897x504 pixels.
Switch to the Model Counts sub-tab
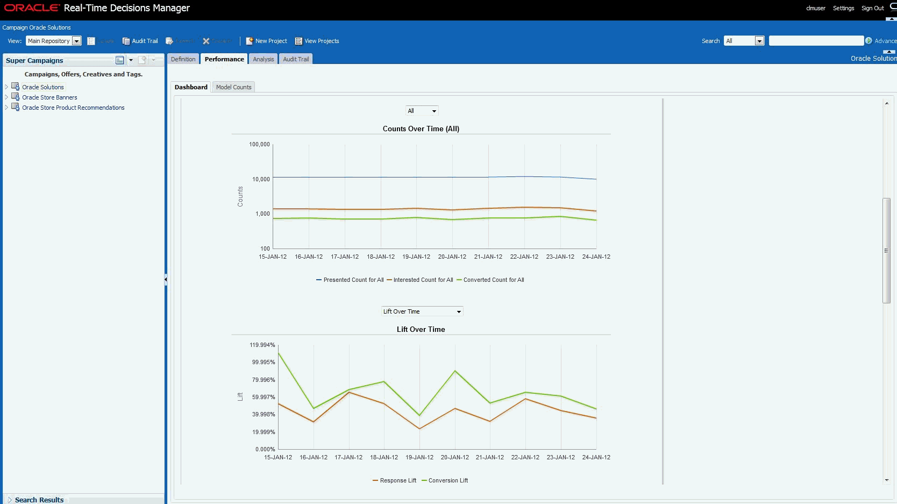(x=233, y=87)
